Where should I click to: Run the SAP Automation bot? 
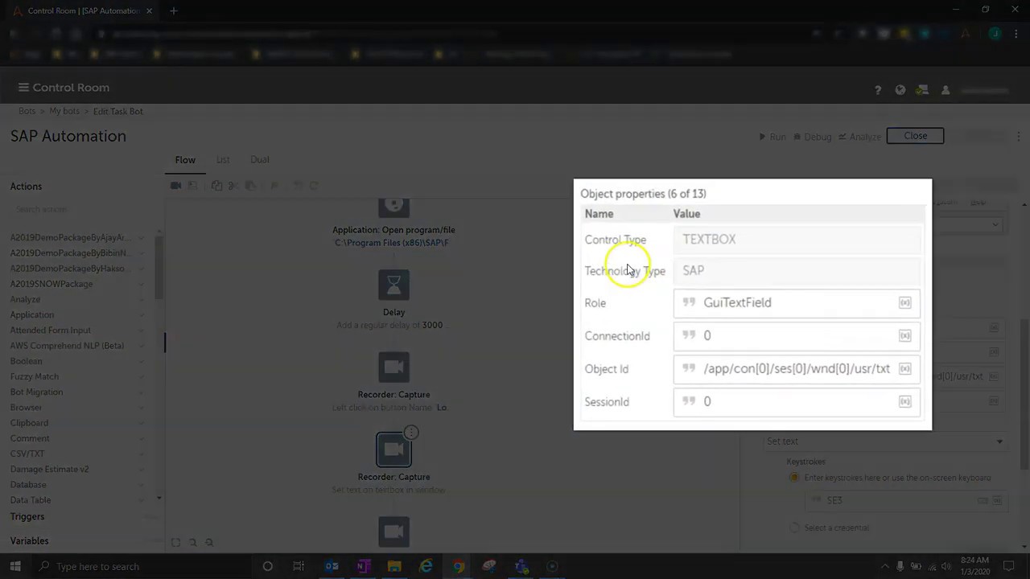pos(772,137)
